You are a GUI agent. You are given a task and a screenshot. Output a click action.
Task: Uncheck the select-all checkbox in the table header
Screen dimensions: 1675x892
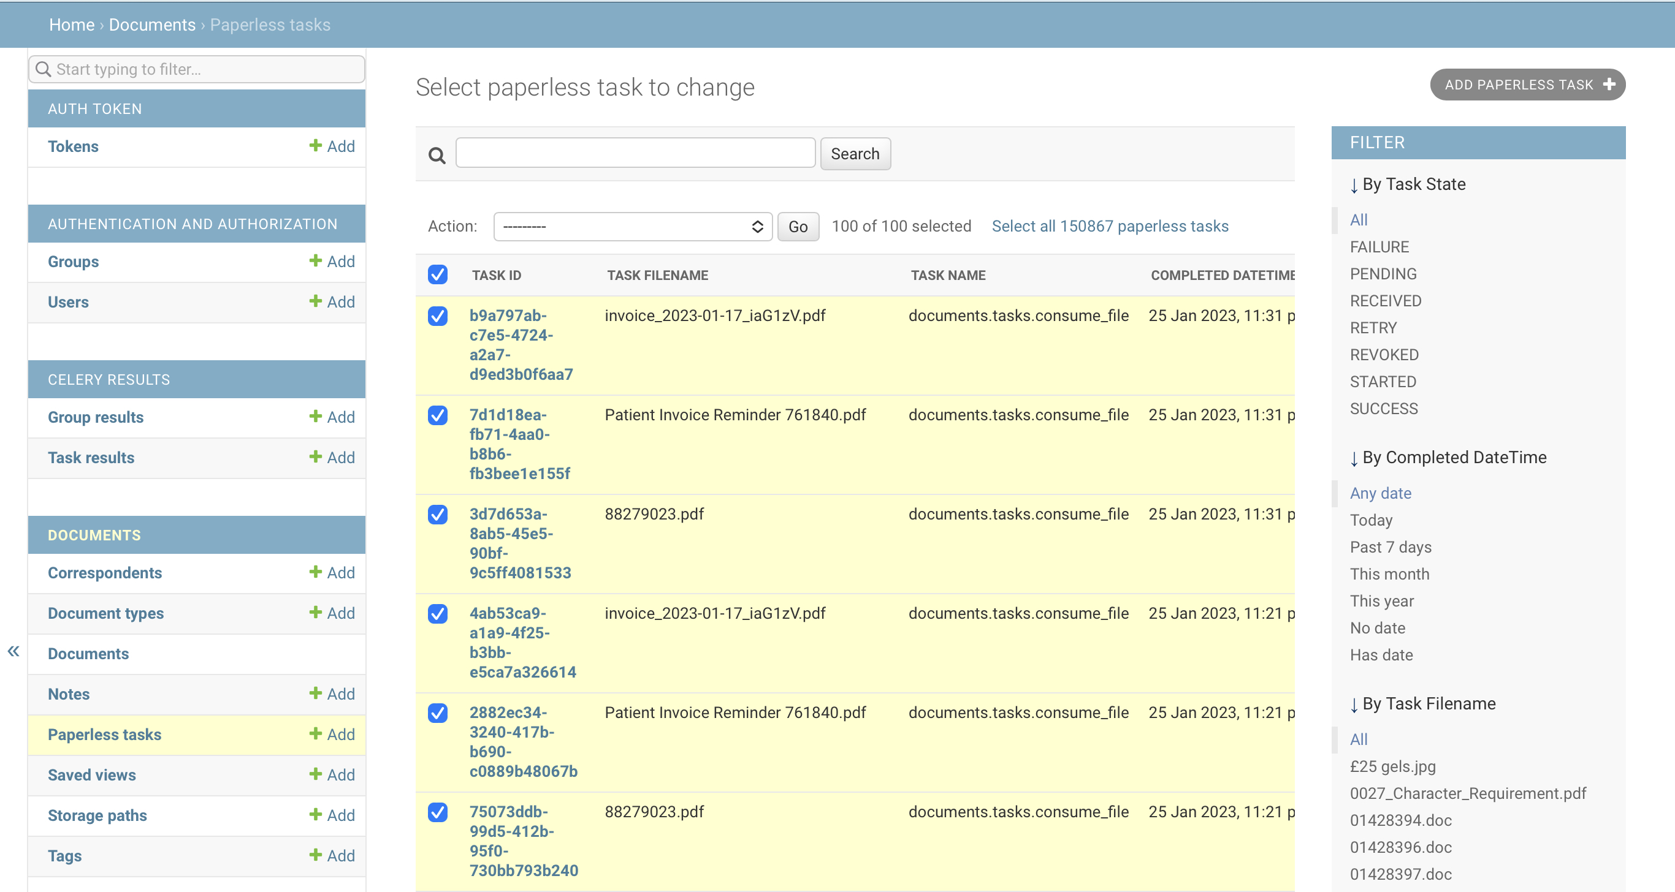(438, 275)
